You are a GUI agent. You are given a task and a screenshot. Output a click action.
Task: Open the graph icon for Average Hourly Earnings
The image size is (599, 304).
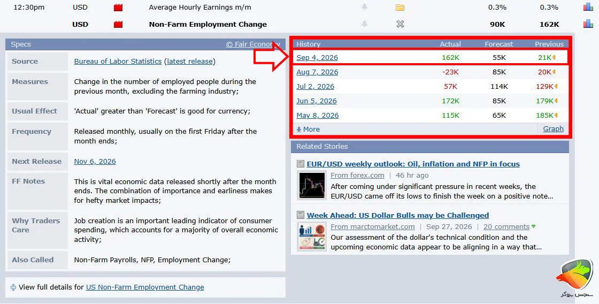pos(588,7)
